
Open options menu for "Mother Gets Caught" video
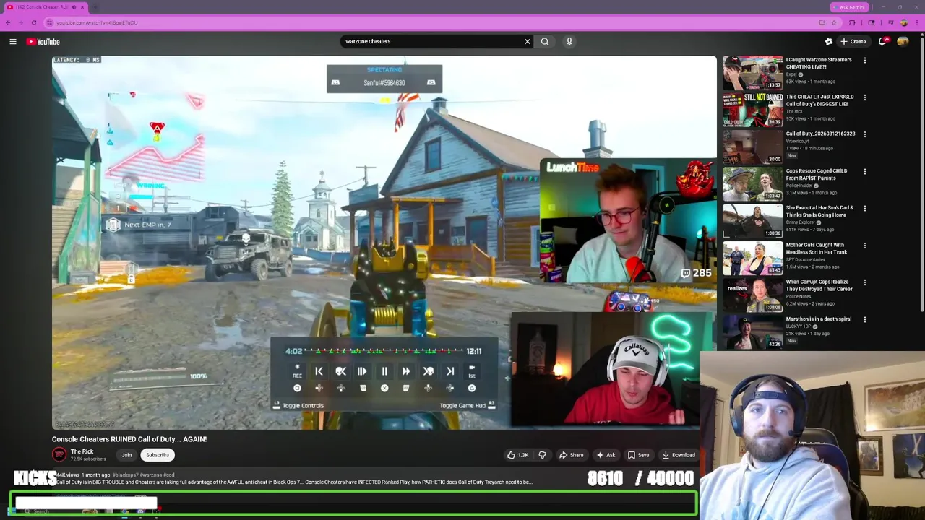pos(864,246)
